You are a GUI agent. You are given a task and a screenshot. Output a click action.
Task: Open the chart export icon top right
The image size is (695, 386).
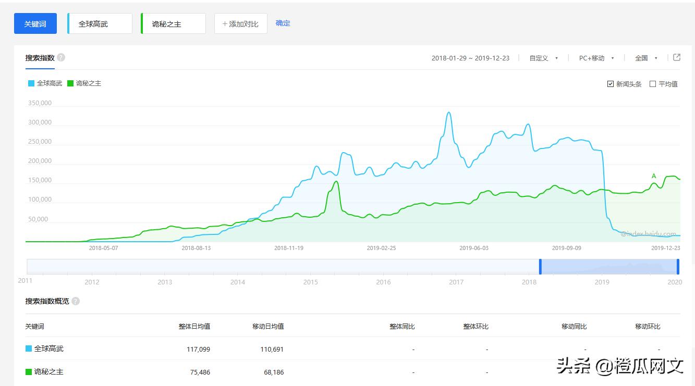pyautogui.click(x=676, y=57)
